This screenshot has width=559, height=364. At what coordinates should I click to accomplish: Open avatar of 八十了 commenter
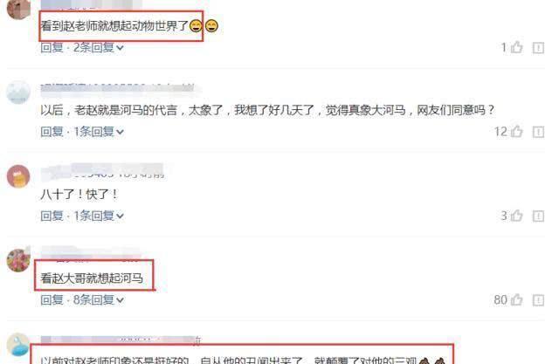click(18, 176)
